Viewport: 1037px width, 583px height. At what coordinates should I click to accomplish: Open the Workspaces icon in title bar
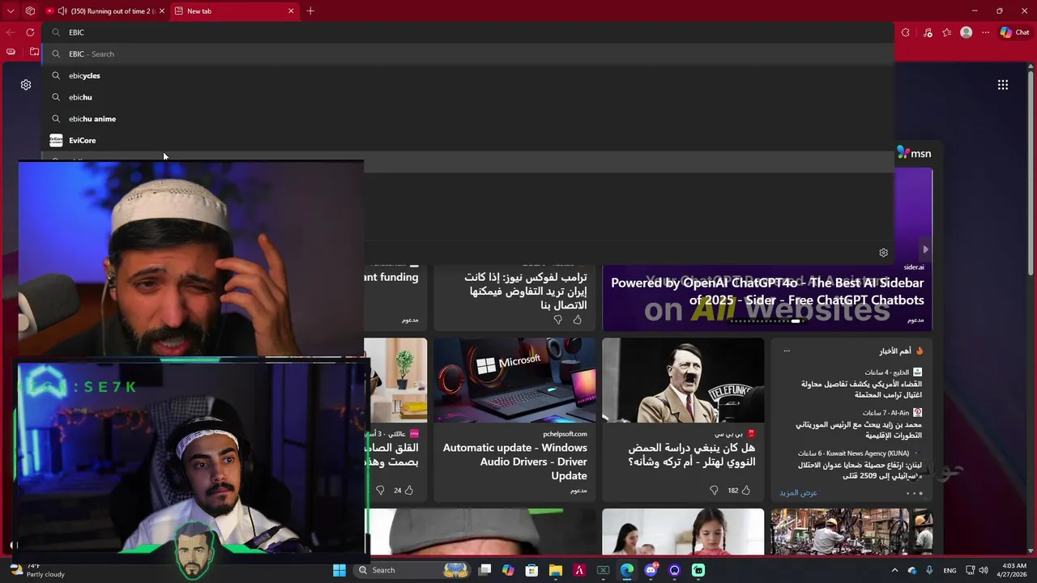pos(30,11)
